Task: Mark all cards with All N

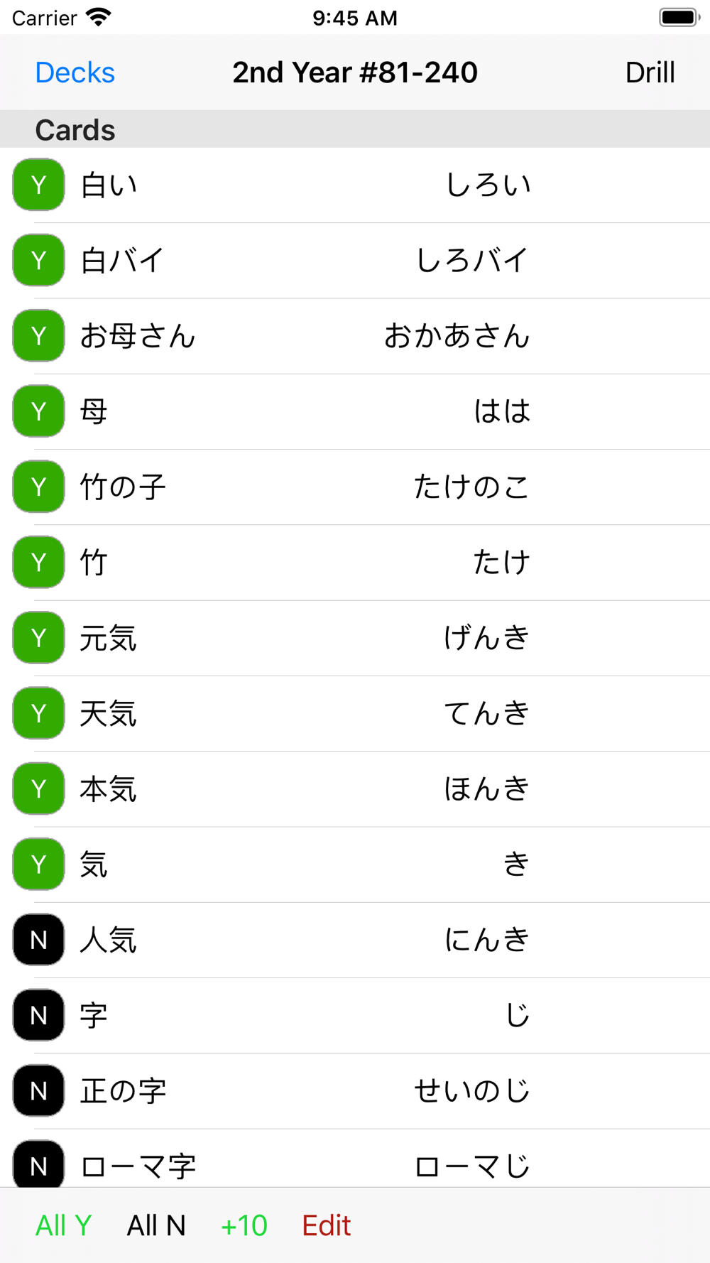Action: (156, 1225)
